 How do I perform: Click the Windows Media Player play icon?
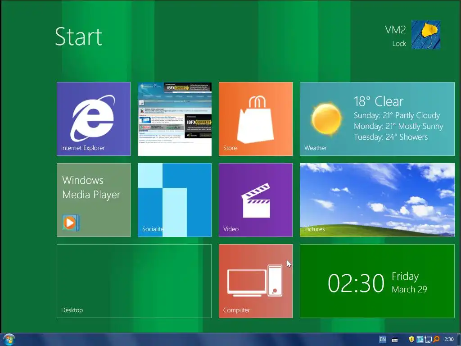click(71, 223)
